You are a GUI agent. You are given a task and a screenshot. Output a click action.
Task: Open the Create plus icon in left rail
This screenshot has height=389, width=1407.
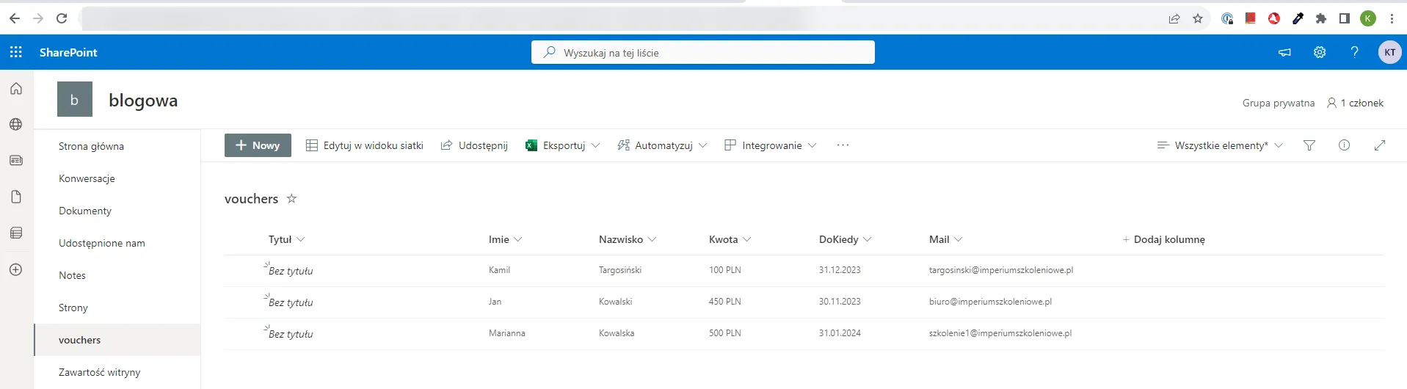16,269
